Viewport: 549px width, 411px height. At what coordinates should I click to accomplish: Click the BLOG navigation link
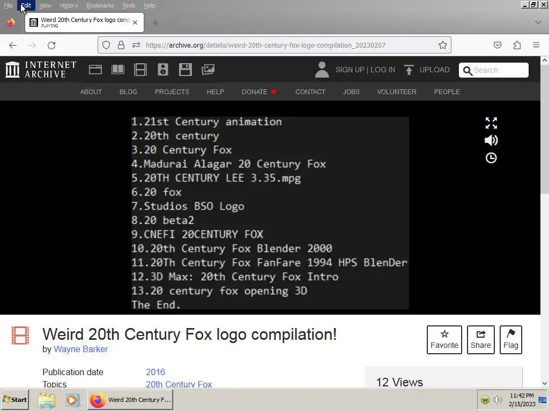[128, 92]
